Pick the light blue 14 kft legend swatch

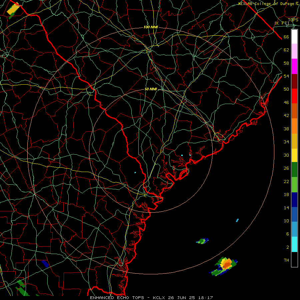point(294,229)
